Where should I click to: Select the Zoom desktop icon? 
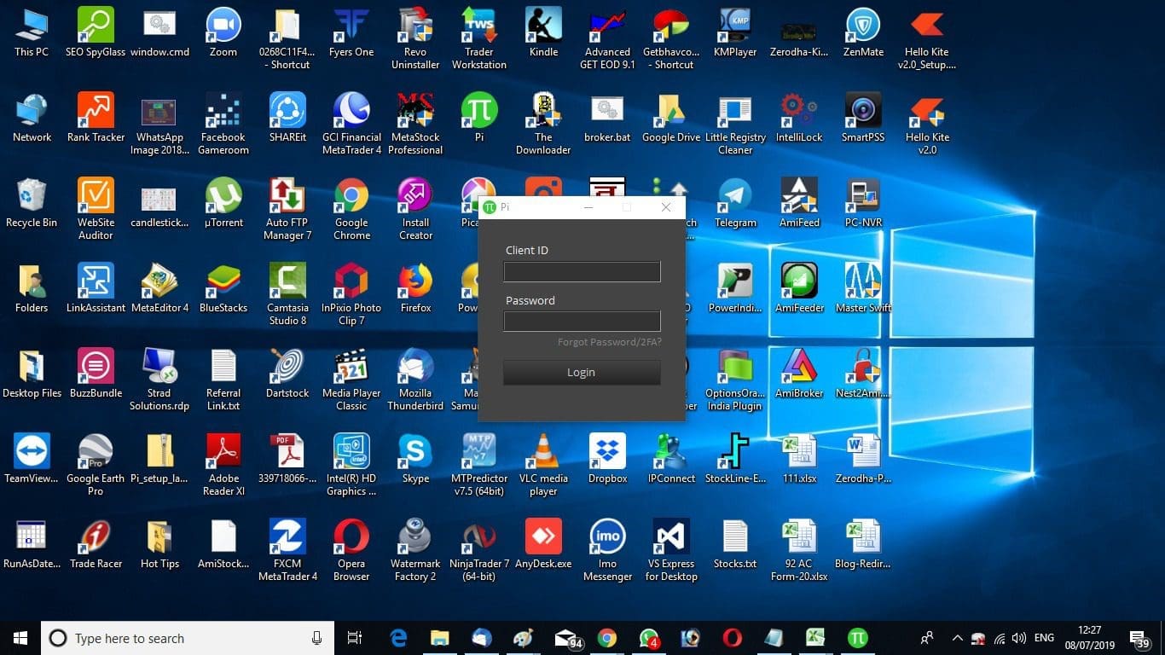point(223,32)
